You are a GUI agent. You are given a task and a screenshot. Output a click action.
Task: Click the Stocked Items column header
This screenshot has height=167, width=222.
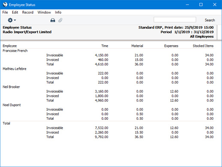tap(203, 46)
